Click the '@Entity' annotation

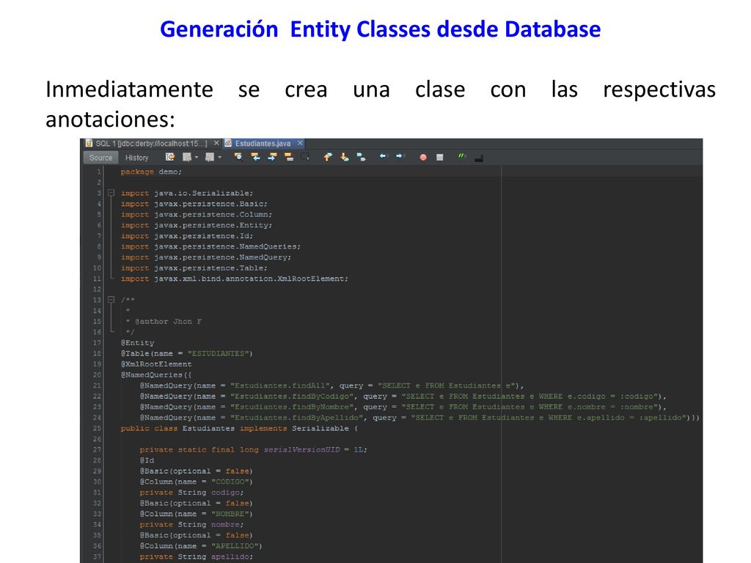pyautogui.click(x=137, y=343)
